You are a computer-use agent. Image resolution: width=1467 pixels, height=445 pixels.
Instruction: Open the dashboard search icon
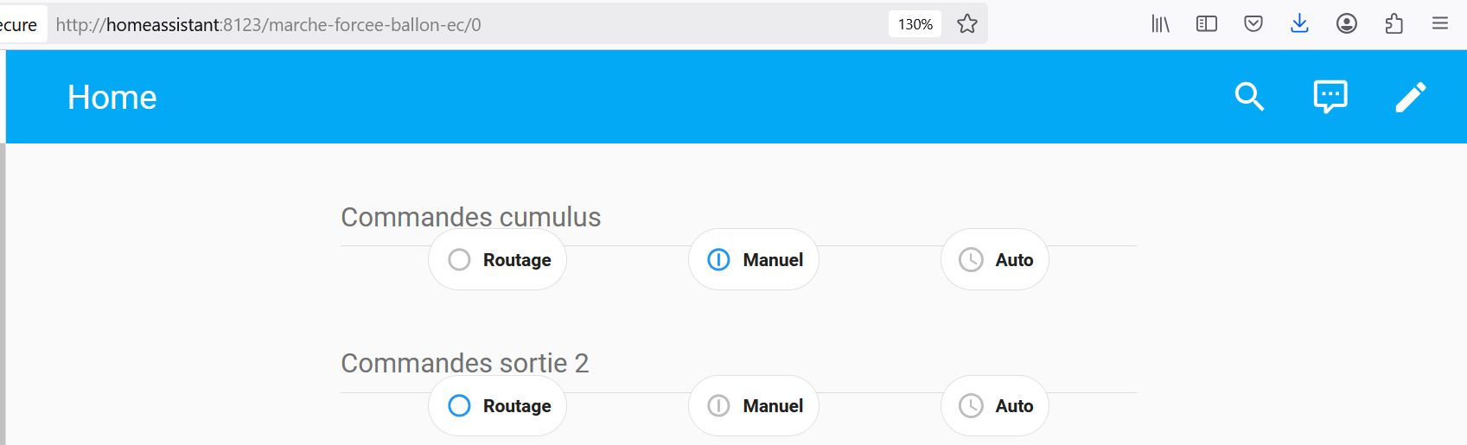tap(1249, 97)
